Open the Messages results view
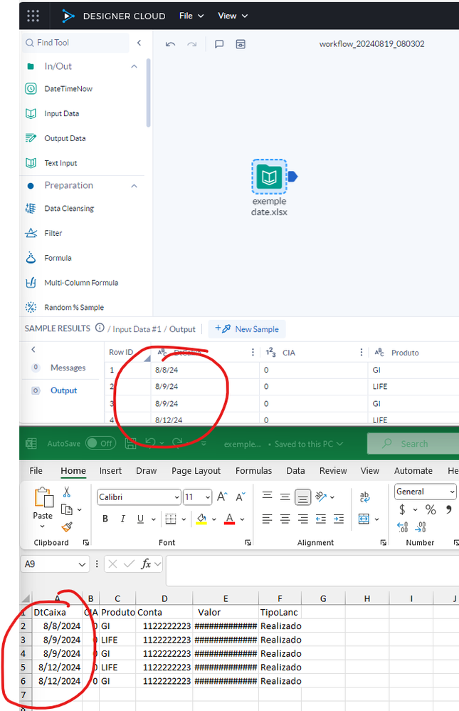Image resolution: width=459 pixels, height=711 pixels. [68, 368]
